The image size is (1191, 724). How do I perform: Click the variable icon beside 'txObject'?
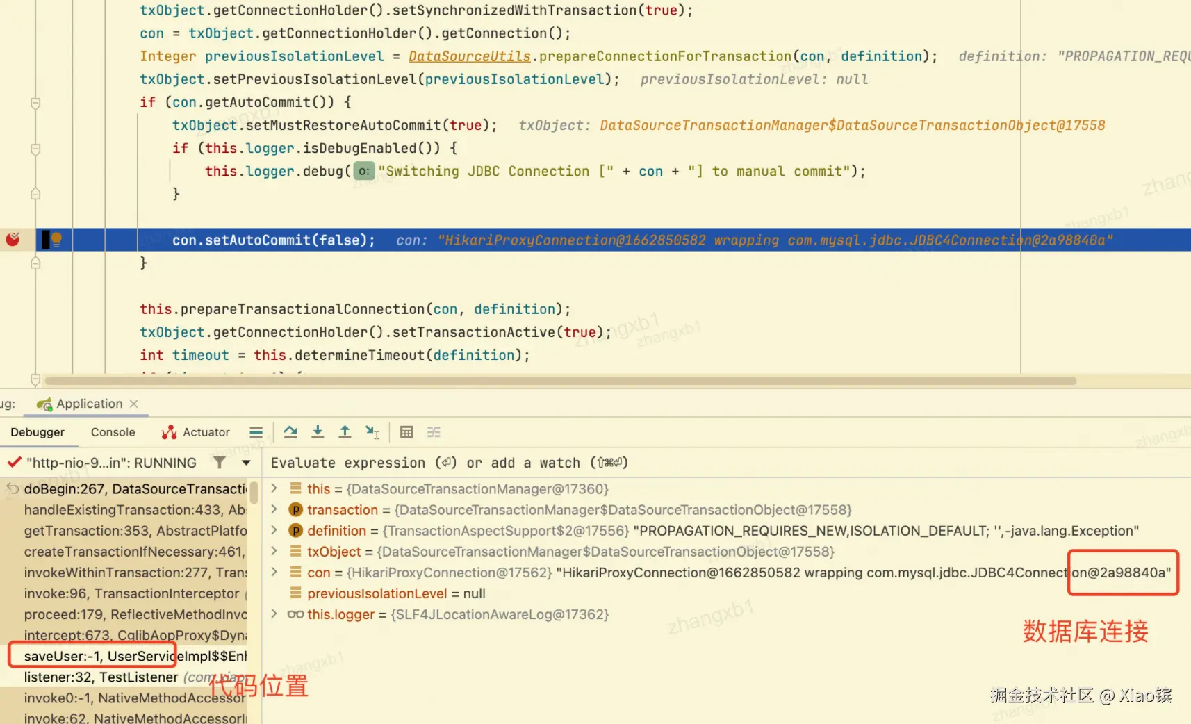296,551
